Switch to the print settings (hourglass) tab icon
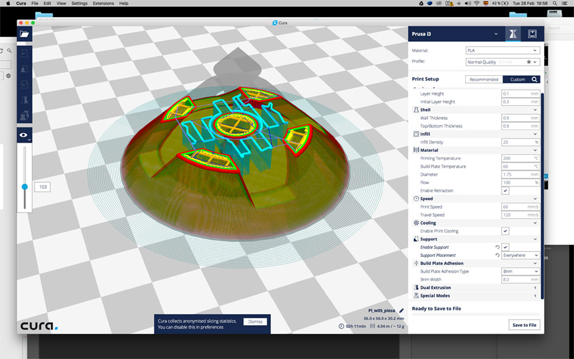The width and height of the screenshot is (574, 359). [513, 34]
